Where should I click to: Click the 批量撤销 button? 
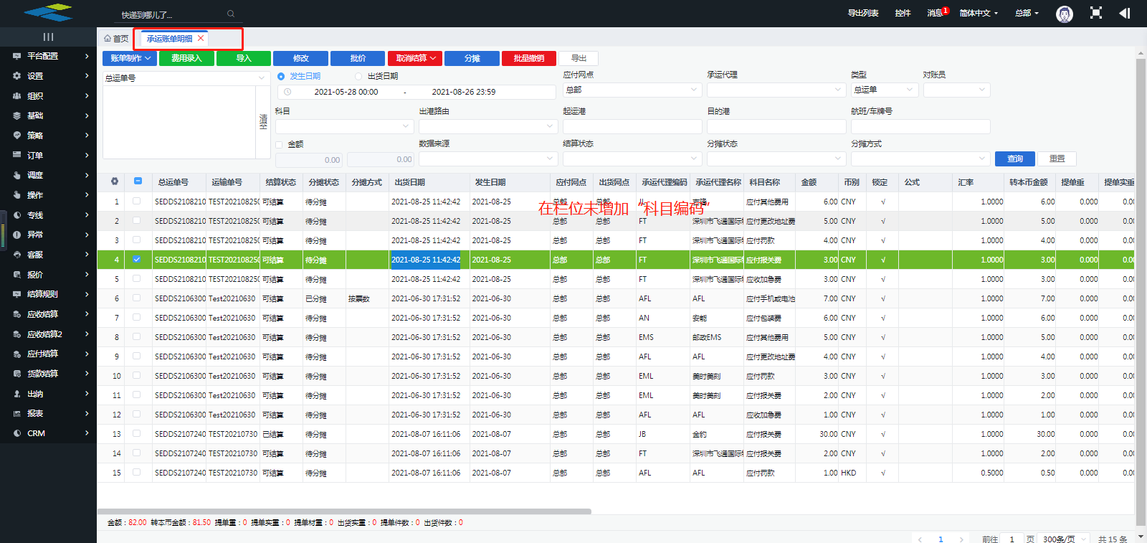[x=529, y=58]
